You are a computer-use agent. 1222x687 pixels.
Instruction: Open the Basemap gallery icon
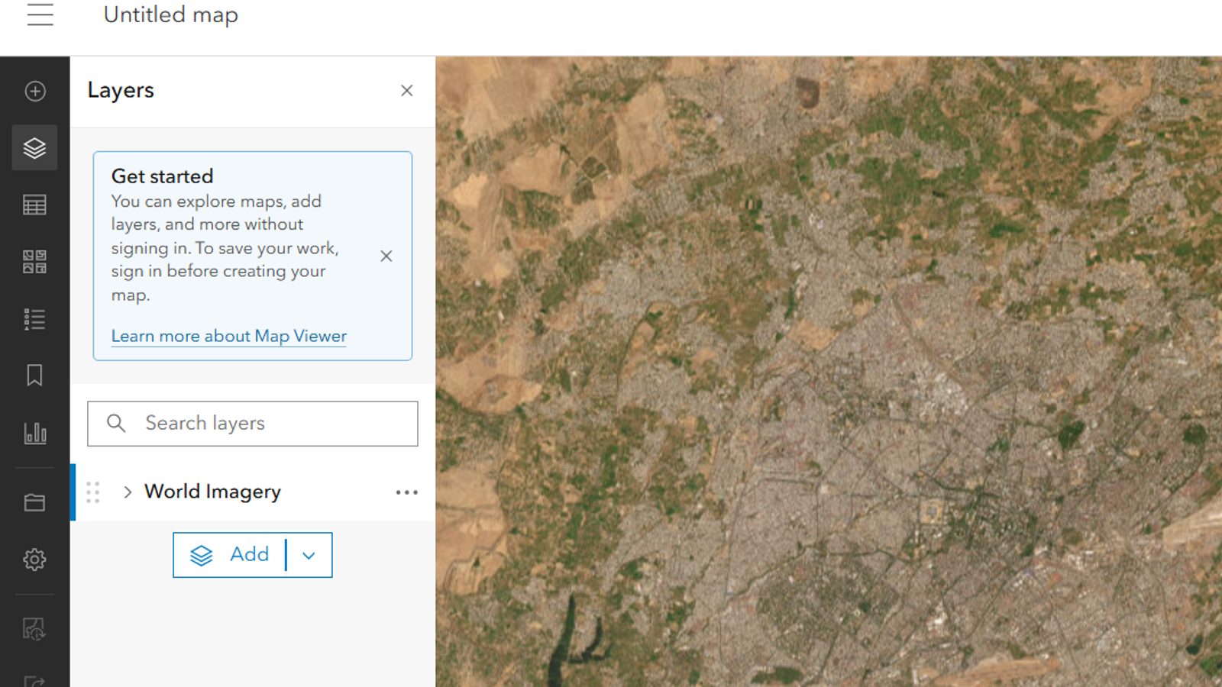(34, 262)
